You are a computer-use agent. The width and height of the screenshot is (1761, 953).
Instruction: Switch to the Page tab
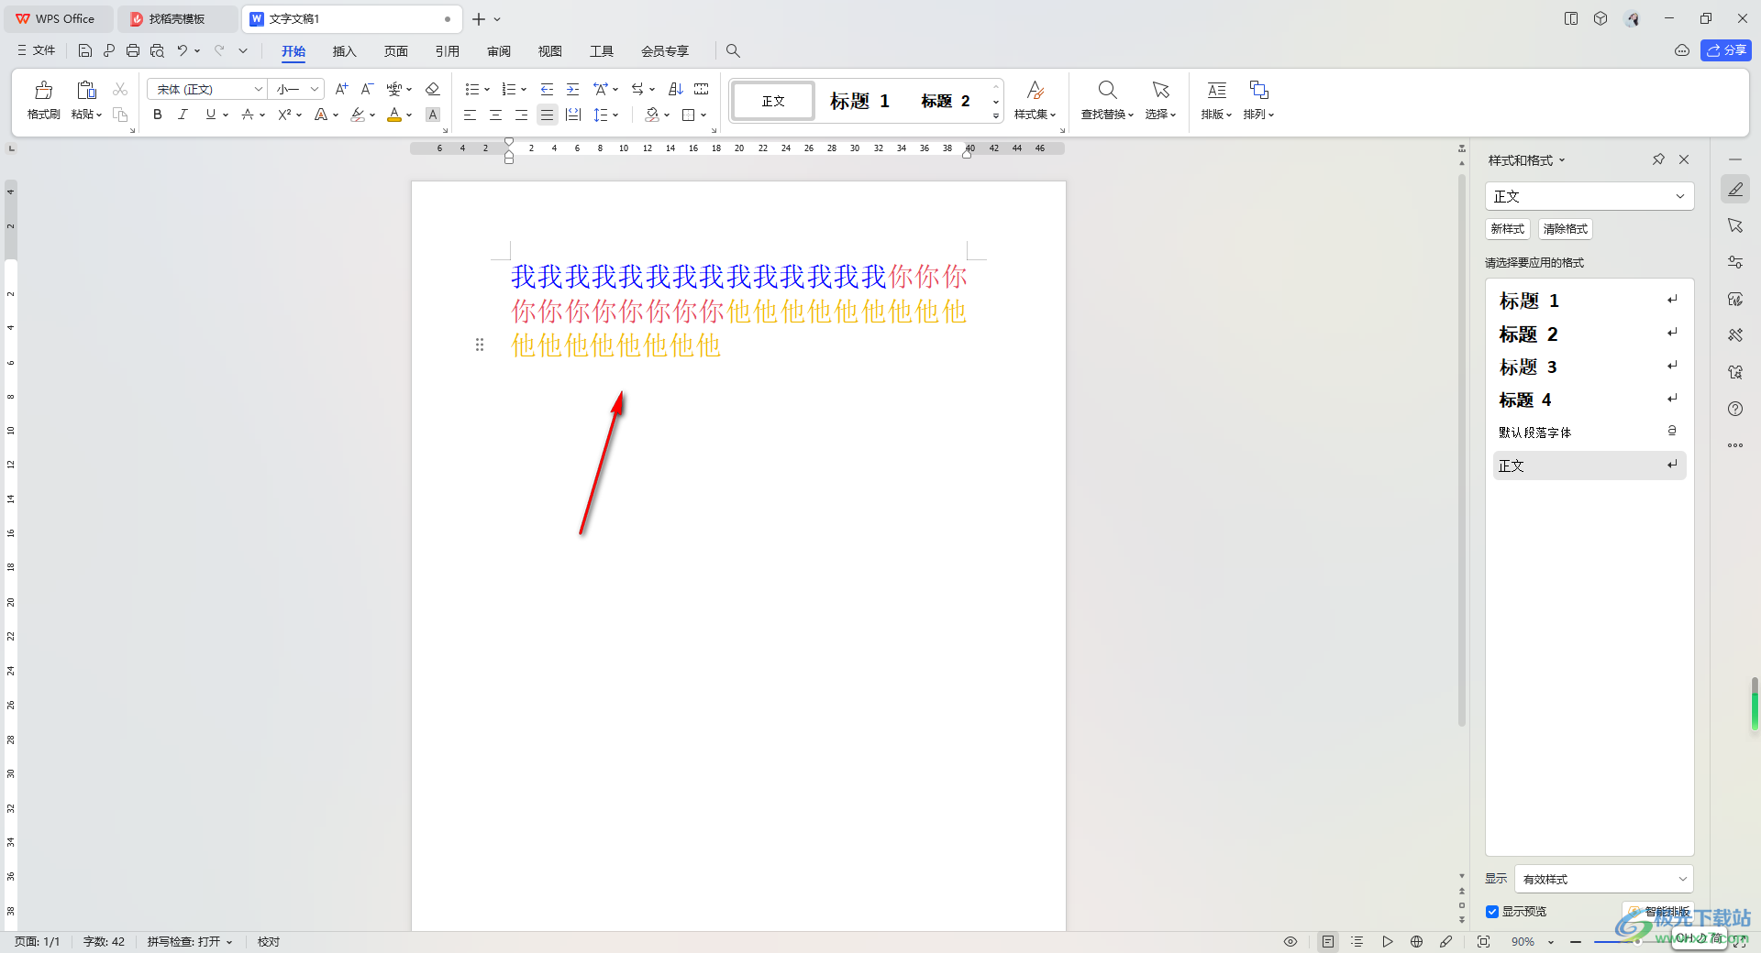(395, 50)
